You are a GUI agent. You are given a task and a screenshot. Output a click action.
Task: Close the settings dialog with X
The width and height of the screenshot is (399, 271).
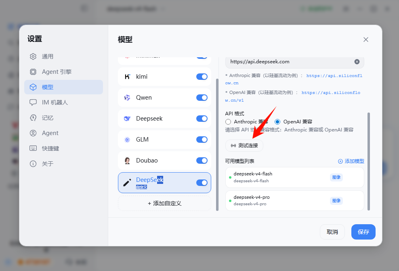[365, 40]
